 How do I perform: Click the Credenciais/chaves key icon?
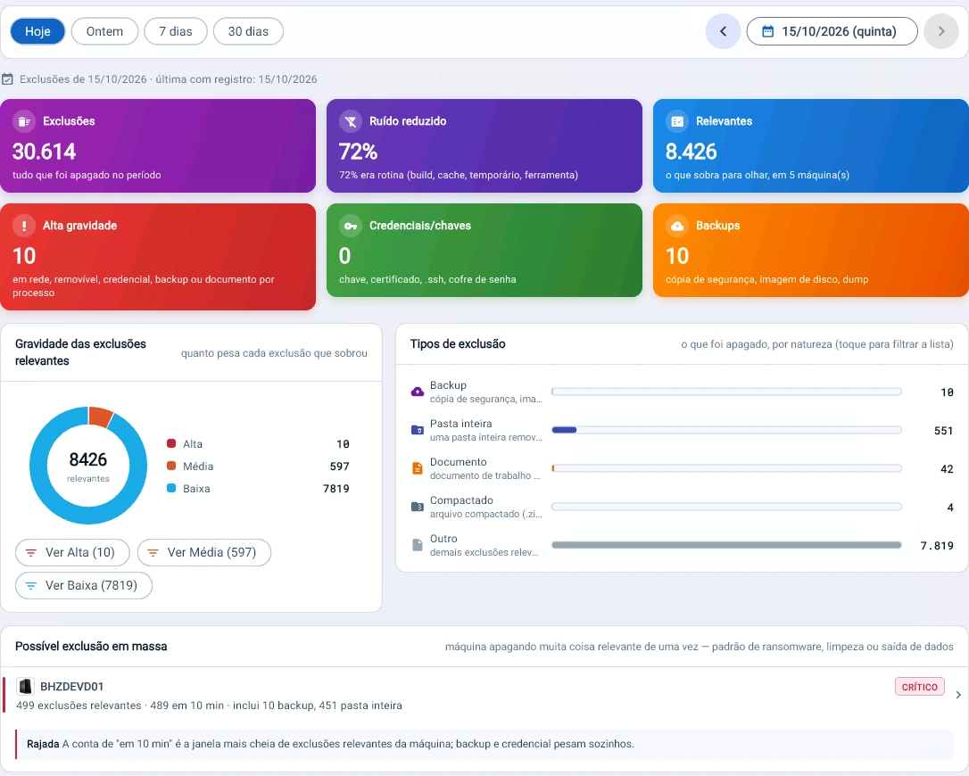351,226
